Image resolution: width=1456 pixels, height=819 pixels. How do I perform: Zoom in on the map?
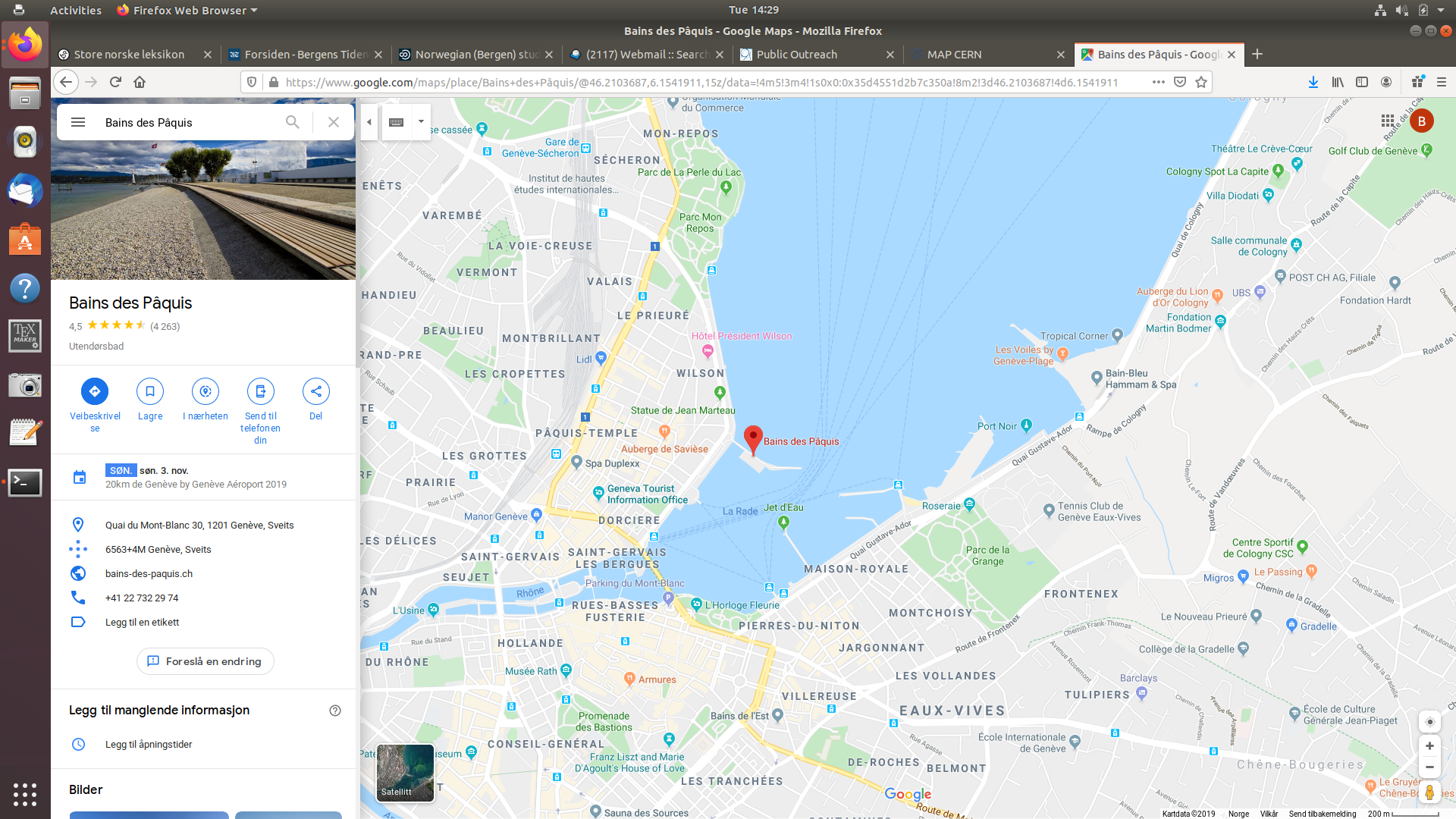(1429, 746)
